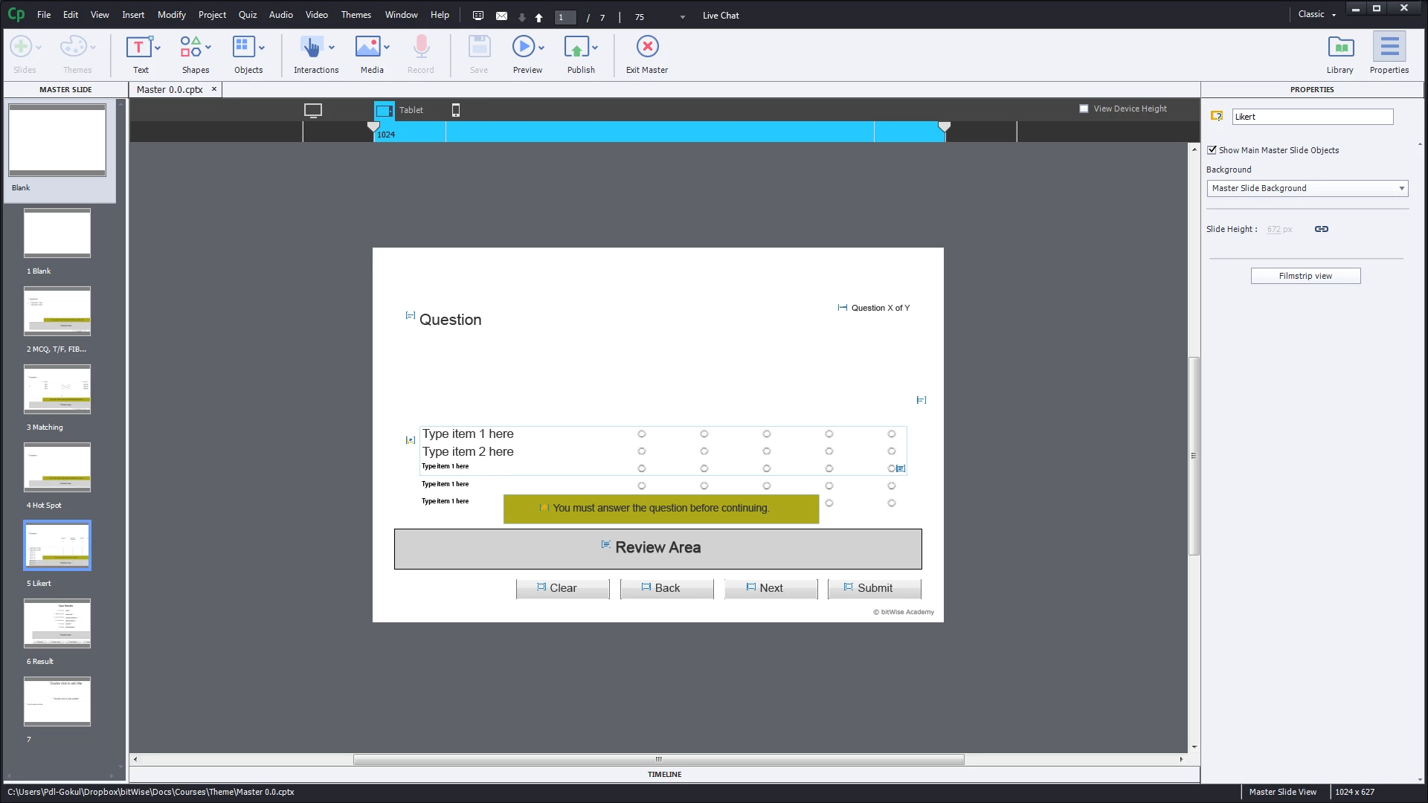This screenshot has width=1428, height=803.
Task: Close the Master 0.0.cptx tab
Action: 214,89
